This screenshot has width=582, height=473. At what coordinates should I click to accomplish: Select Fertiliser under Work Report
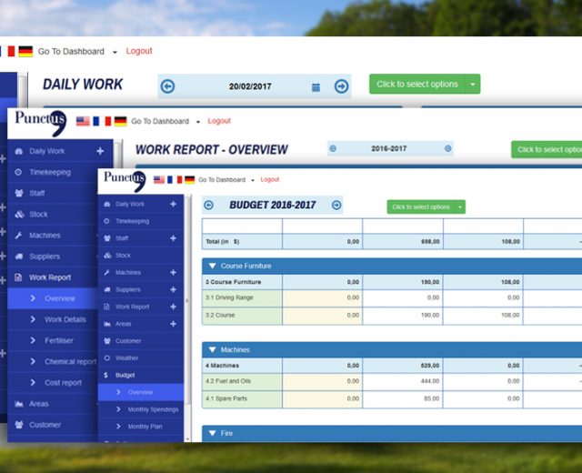(x=65, y=340)
